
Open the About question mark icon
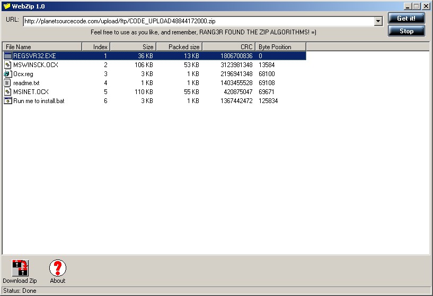click(58, 268)
